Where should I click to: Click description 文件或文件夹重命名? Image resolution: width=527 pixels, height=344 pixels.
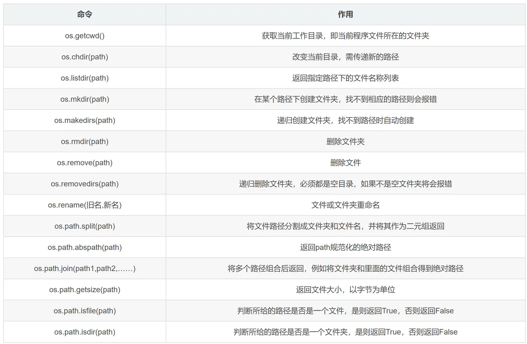345,205
